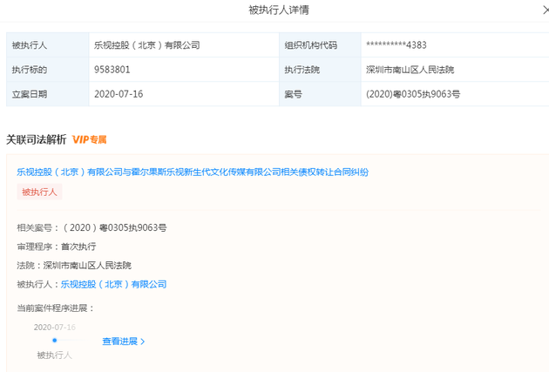The height and width of the screenshot is (372, 549).
Task: Click the line 相关案号:(2020)粤0305执9063号
Action: (x=91, y=228)
